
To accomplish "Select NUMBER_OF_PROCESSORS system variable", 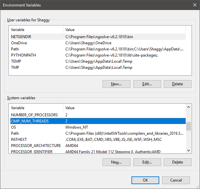I will click(x=98, y=115).
